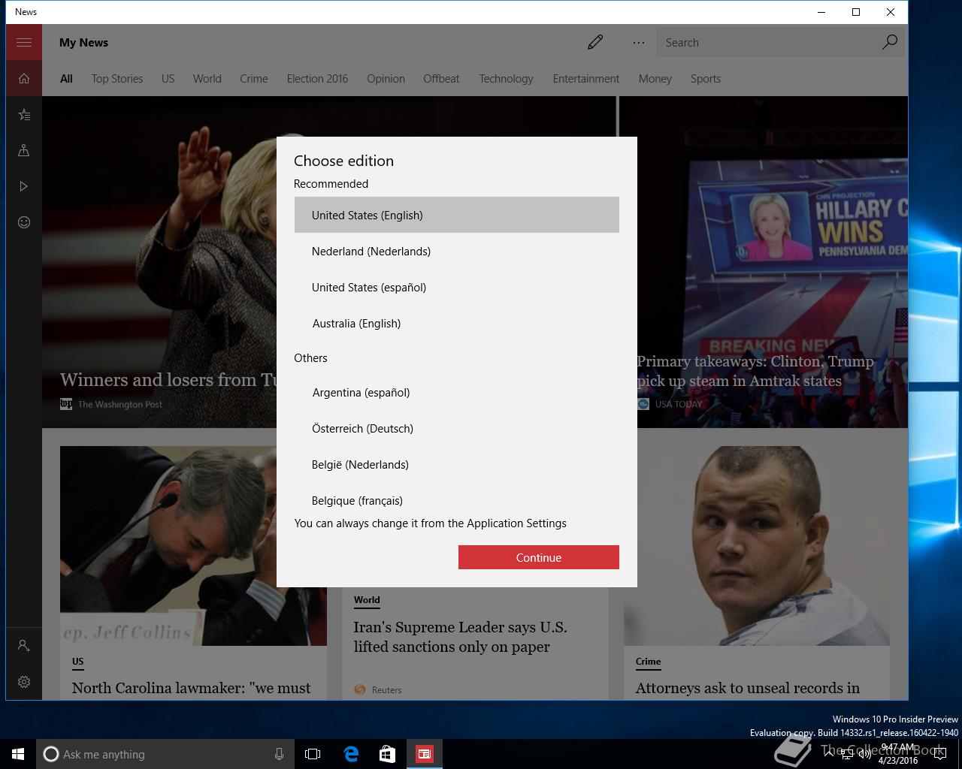Click the red Continue button
The height and width of the screenshot is (769, 962).
(539, 557)
